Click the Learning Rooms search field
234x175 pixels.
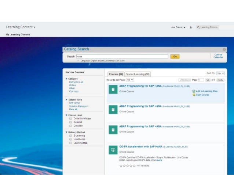pos(208,27)
